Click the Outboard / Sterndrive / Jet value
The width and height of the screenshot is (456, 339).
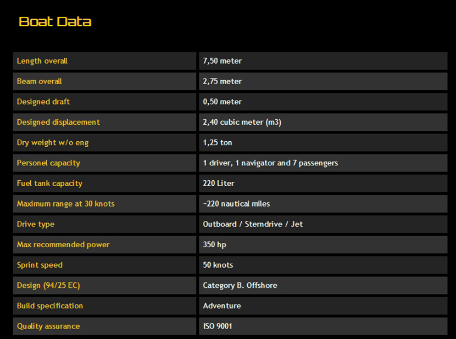[x=253, y=224]
